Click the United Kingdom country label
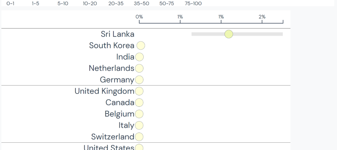337x150 pixels. pyautogui.click(x=104, y=91)
